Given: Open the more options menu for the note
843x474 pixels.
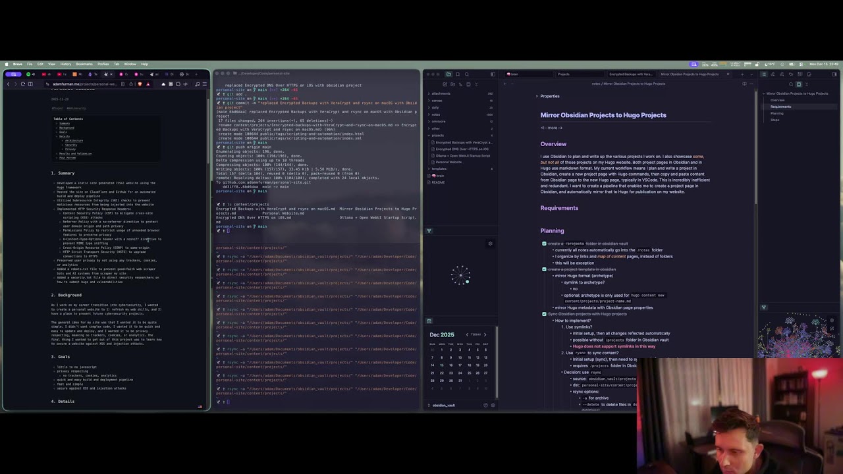Looking at the screenshot, I should pyautogui.click(x=751, y=84).
